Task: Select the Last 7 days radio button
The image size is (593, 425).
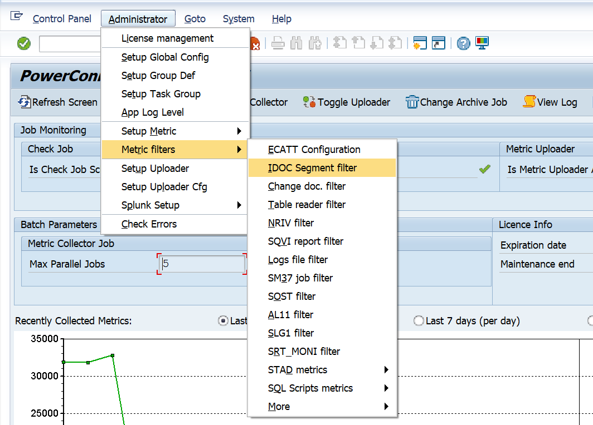Action: 419,321
